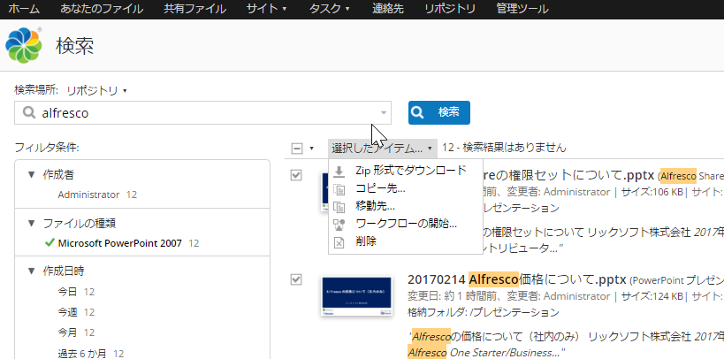
Task: Choose ワークフローの開始... from the menu
Action: coord(406,224)
